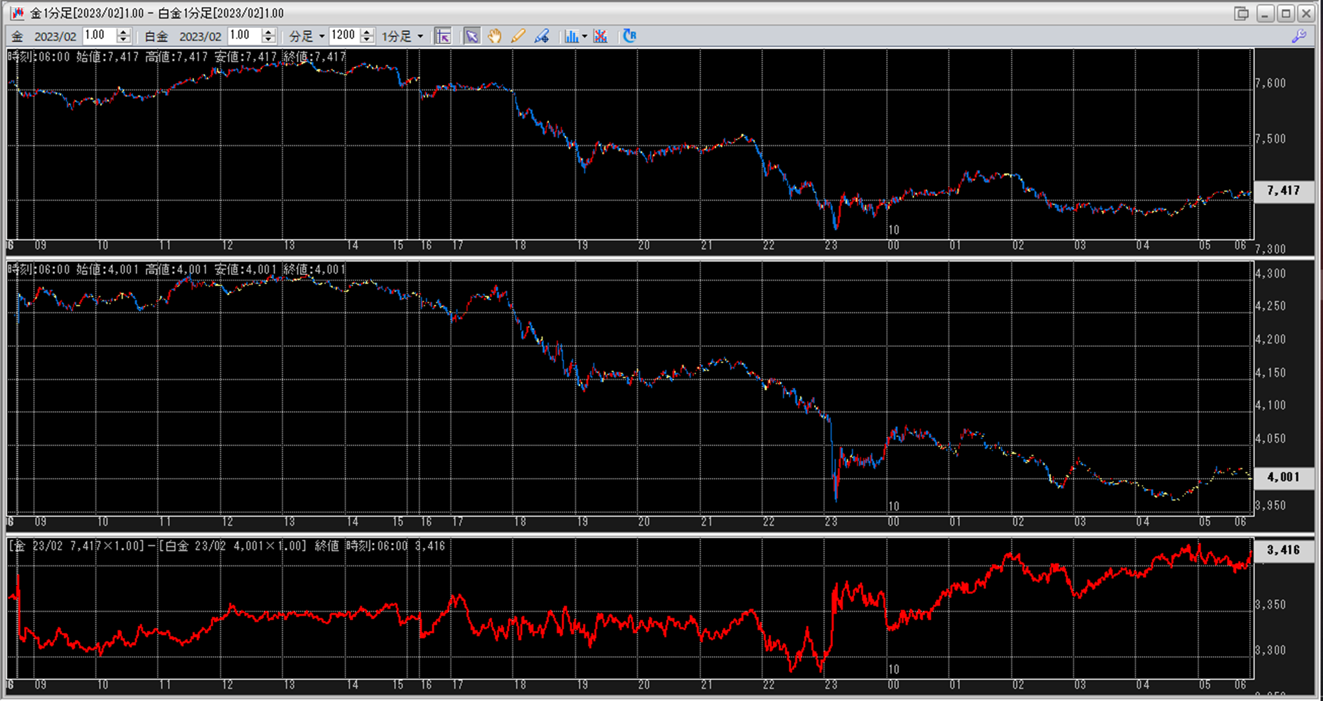Toggle the crosshair axis cursor button
Screen dimensions: 1323x701
click(x=443, y=36)
